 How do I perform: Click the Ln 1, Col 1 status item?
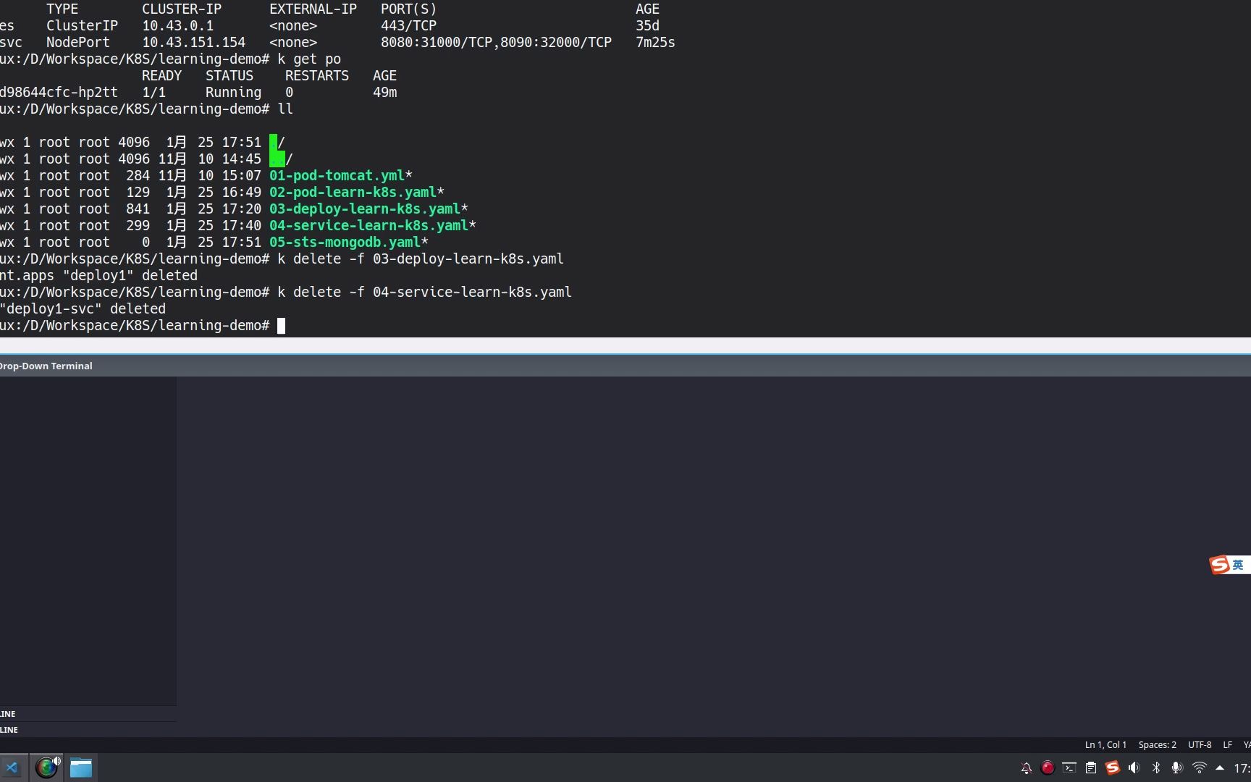1105,744
